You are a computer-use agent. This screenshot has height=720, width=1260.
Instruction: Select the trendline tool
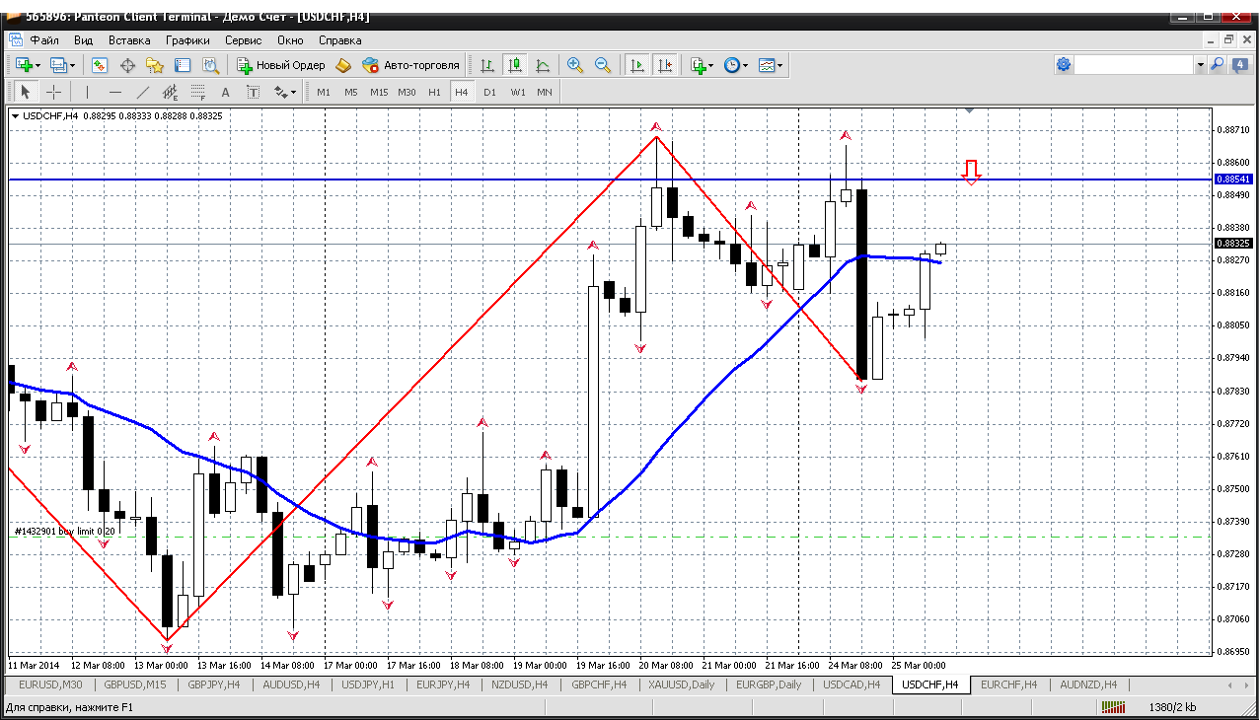pos(142,92)
